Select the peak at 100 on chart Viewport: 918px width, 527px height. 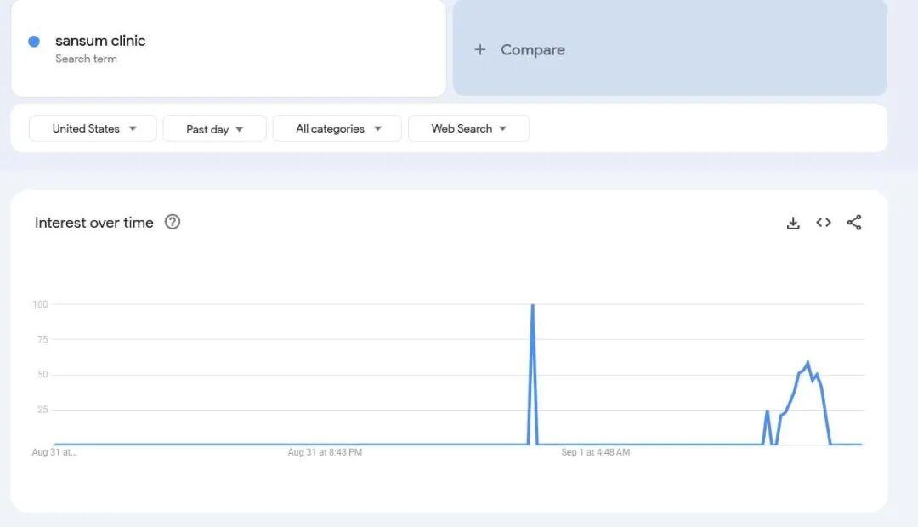(x=533, y=306)
